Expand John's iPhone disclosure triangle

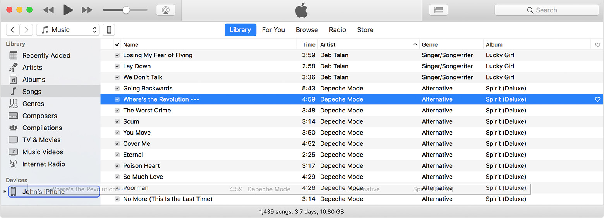[5, 191]
